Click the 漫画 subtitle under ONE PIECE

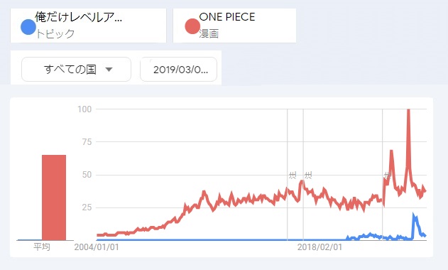point(209,34)
